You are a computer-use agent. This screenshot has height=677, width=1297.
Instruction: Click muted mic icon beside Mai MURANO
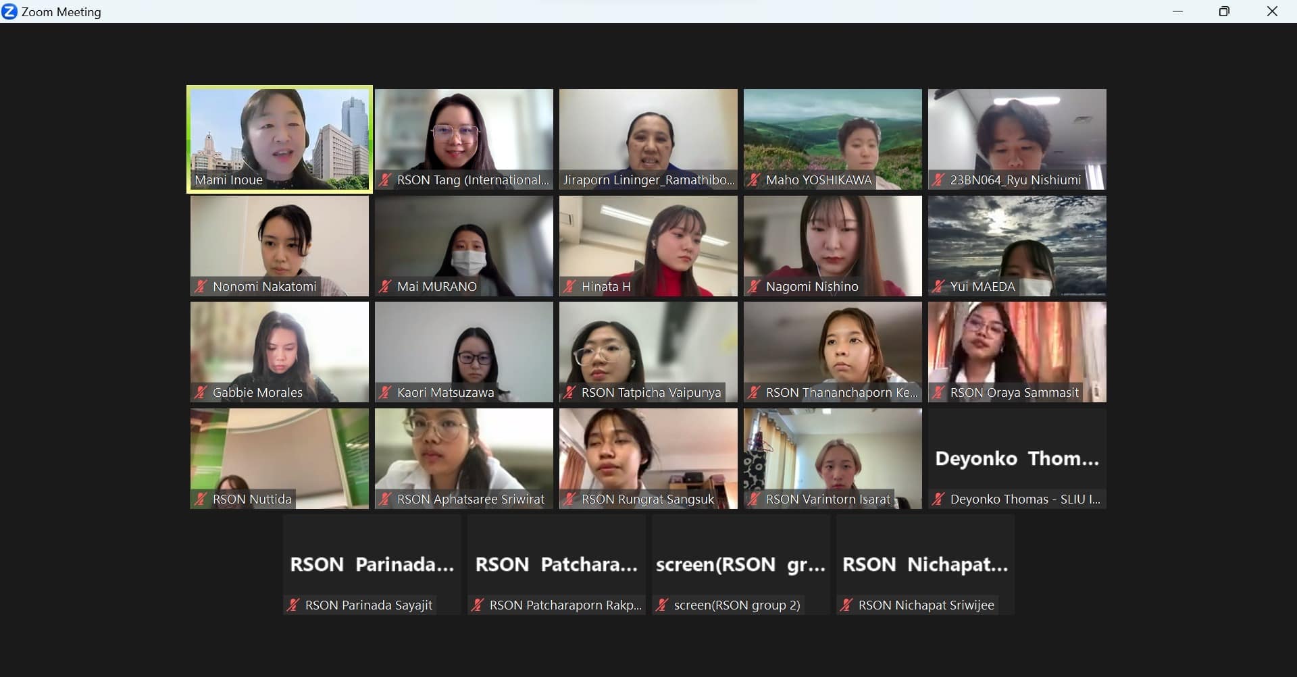[x=385, y=286]
